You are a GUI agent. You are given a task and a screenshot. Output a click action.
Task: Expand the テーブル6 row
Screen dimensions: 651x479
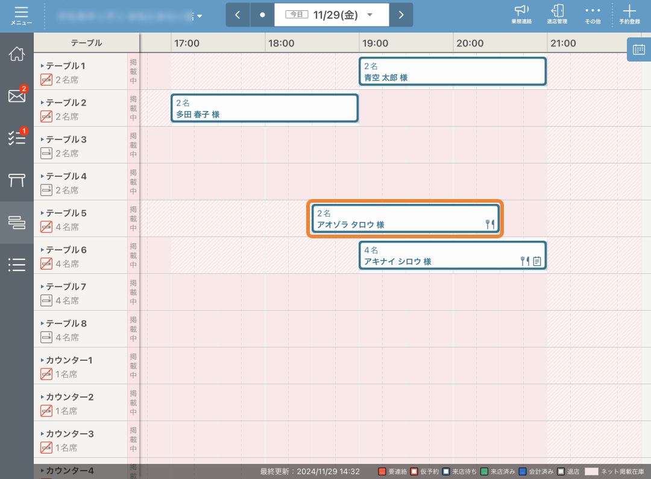42,250
